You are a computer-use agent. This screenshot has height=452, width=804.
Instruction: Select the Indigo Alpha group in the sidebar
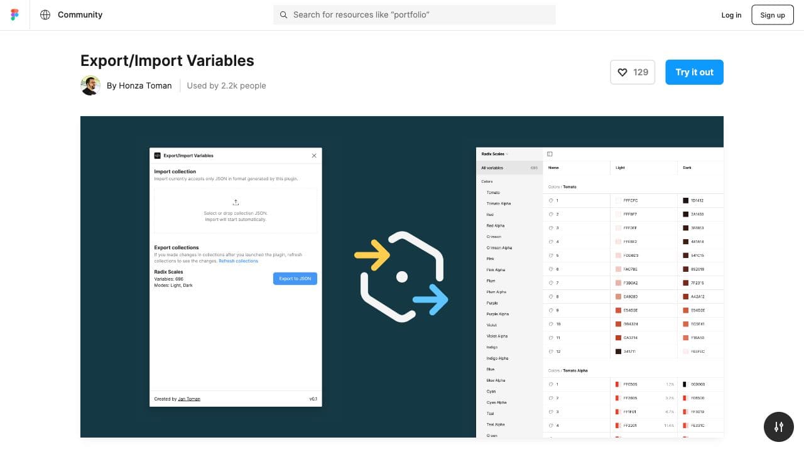click(x=497, y=358)
